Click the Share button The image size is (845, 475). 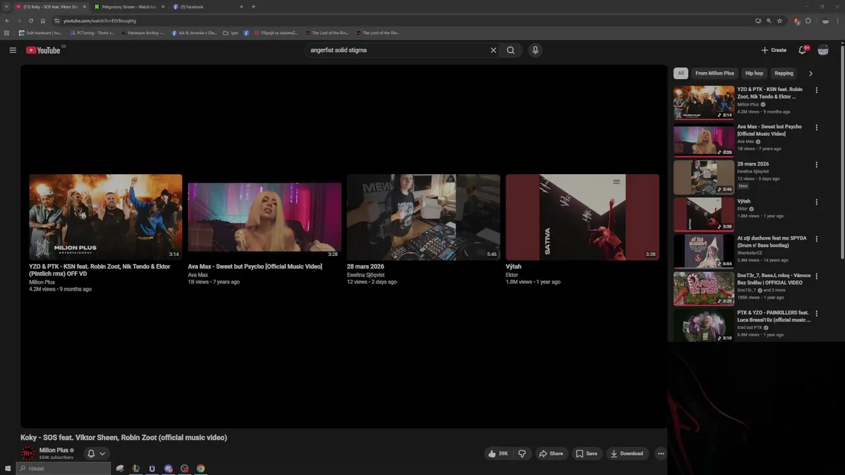[551, 454]
